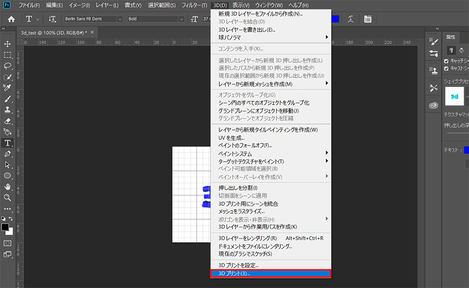469x288 pixels.
Task: Expand ターゲットテクスチャをペイント submenu
Action: click(x=271, y=162)
